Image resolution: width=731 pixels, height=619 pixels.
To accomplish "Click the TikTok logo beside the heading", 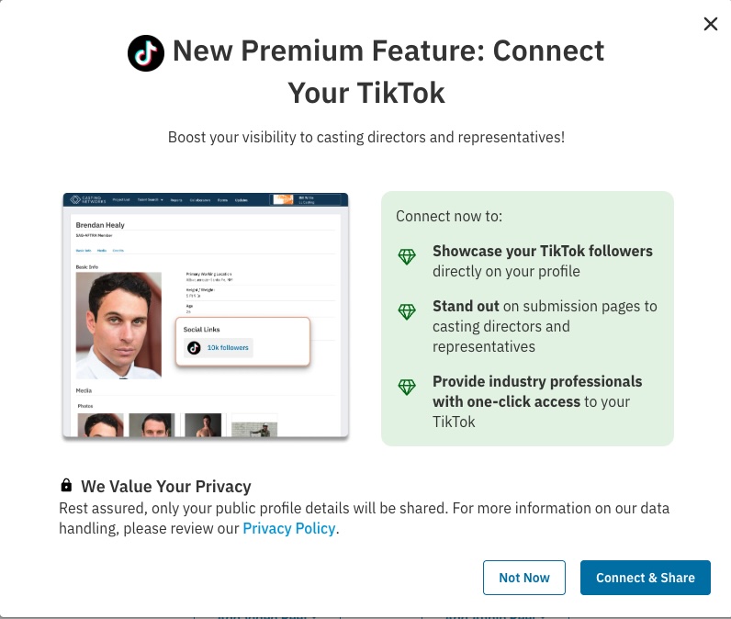I will coord(145,53).
